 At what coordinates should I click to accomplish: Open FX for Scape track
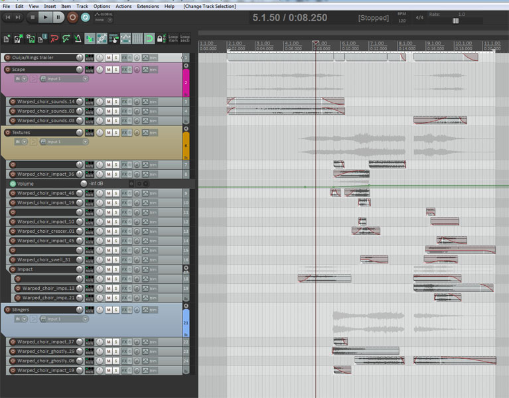[124, 69]
